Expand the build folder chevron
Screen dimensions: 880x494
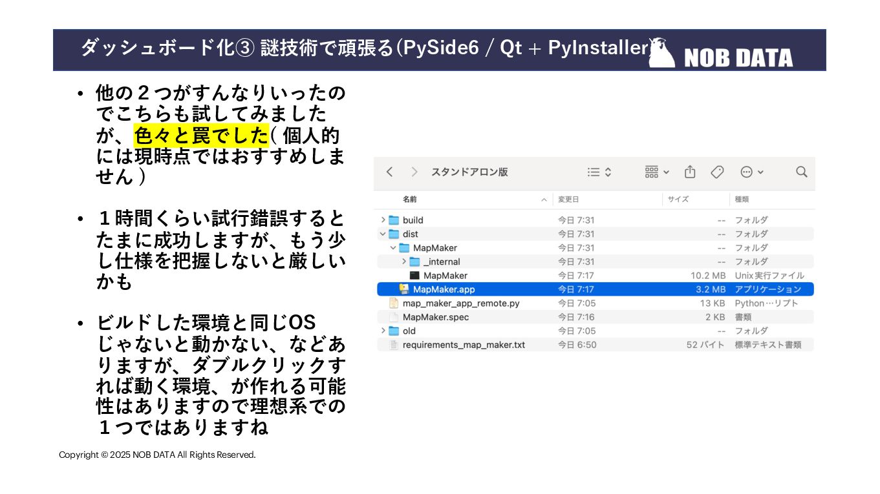point(383,220)
